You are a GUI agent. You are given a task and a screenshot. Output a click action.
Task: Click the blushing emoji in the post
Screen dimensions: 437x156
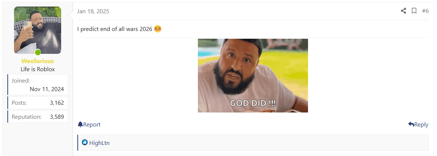click(x=158, y=29)
